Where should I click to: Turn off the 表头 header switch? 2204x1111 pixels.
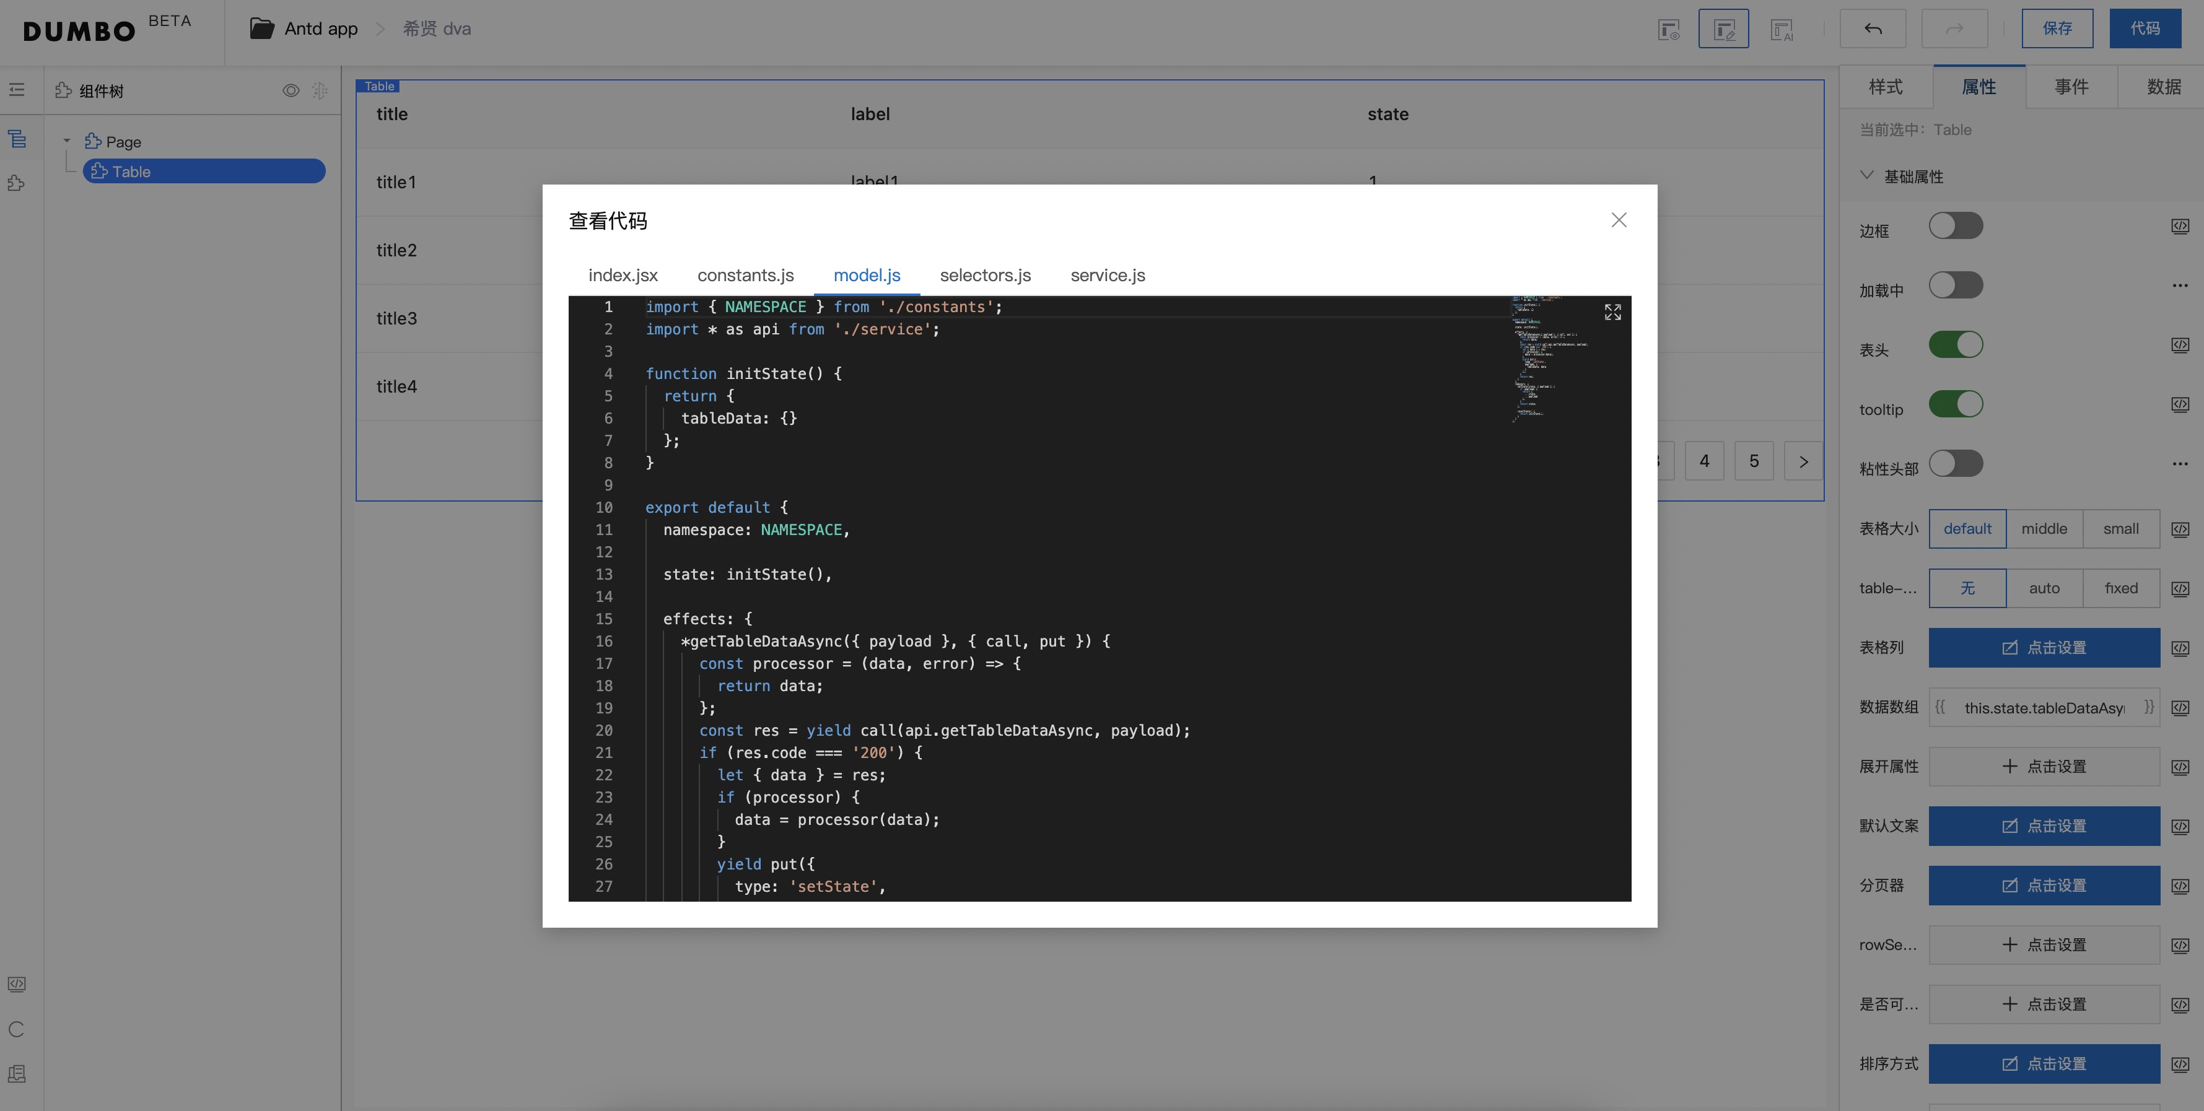[1955, 346]
